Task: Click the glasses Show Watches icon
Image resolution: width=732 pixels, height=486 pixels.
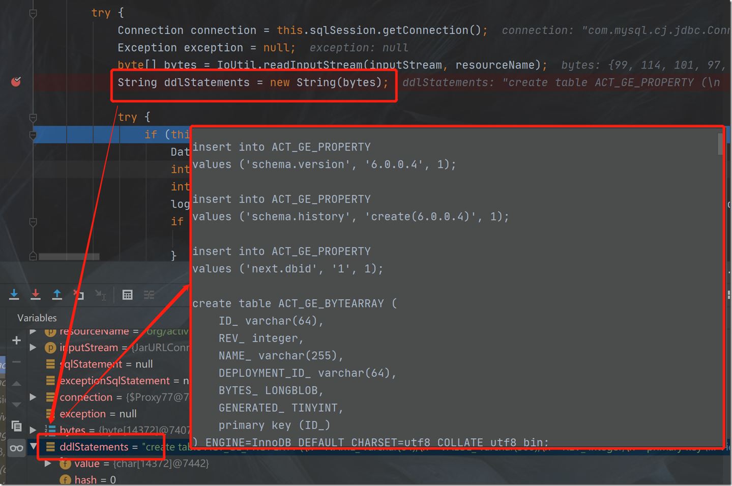Action: pos(16,448)
